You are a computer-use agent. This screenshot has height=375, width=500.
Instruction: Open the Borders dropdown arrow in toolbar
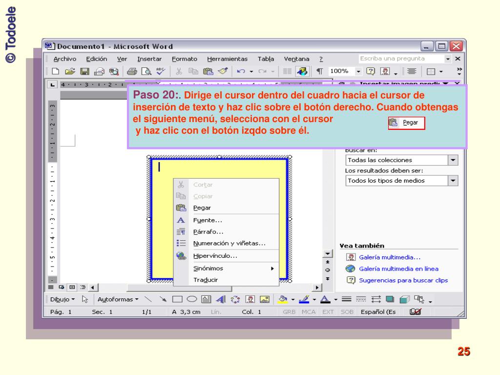[441, 71]
